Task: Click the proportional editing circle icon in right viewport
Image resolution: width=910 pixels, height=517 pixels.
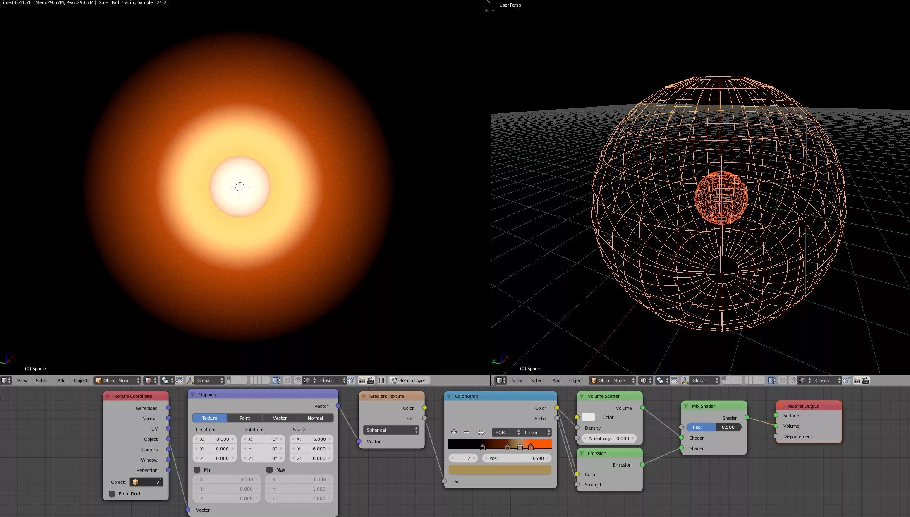Action: [x=782, y=381]
